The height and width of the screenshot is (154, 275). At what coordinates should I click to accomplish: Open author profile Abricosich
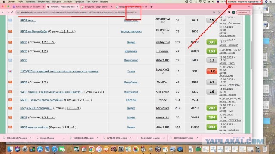tap(162, 108)
